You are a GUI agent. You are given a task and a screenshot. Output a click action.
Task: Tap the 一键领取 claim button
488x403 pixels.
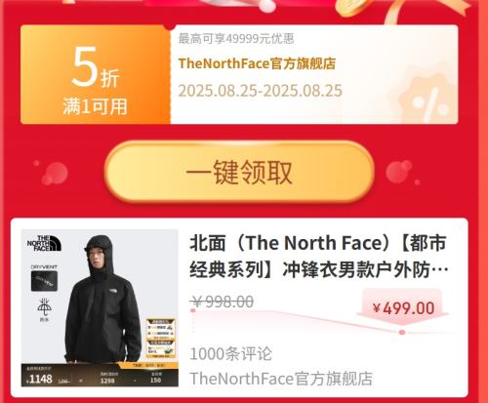pos(239,172)
